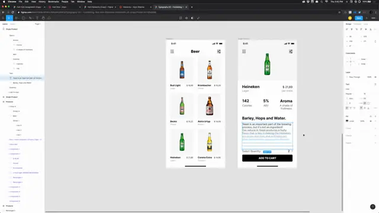Select the Pen tool
The height and width of the screenshot is (213, 379).
point(30,18)
